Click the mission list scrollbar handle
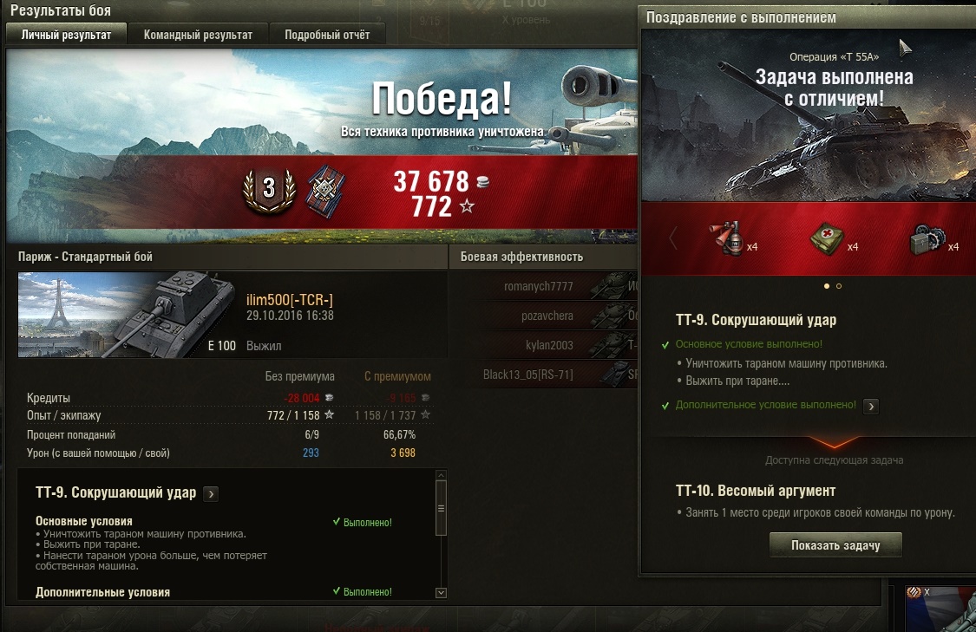Screen dimensions: 976x632 click(x=441, y=507)
